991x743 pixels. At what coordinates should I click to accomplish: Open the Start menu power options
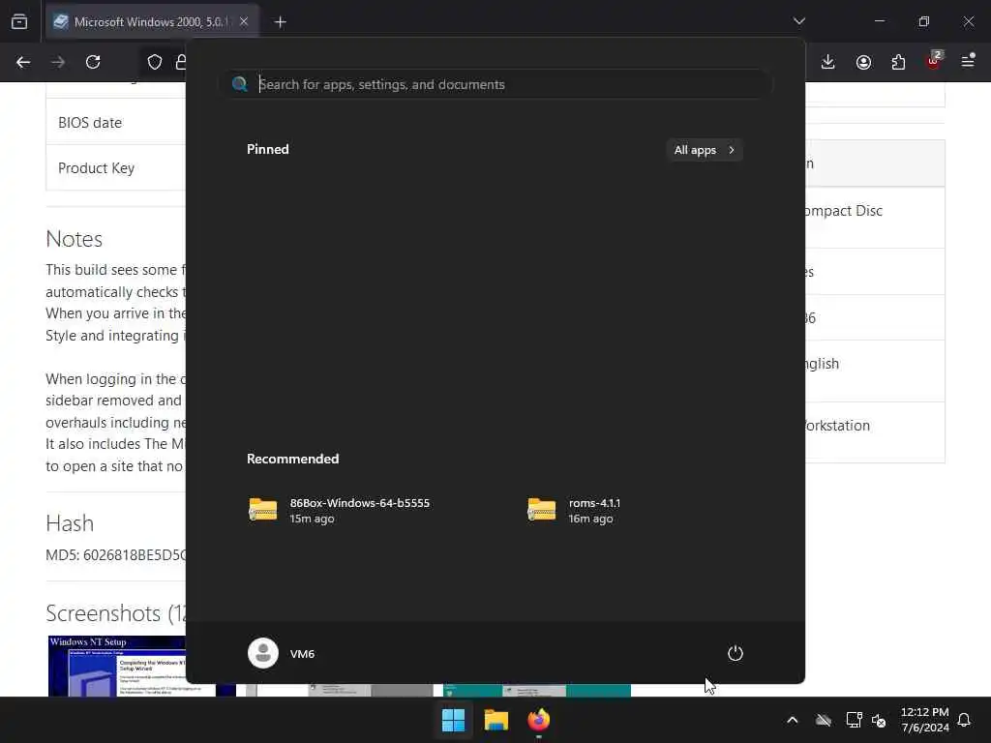(736, 653)
